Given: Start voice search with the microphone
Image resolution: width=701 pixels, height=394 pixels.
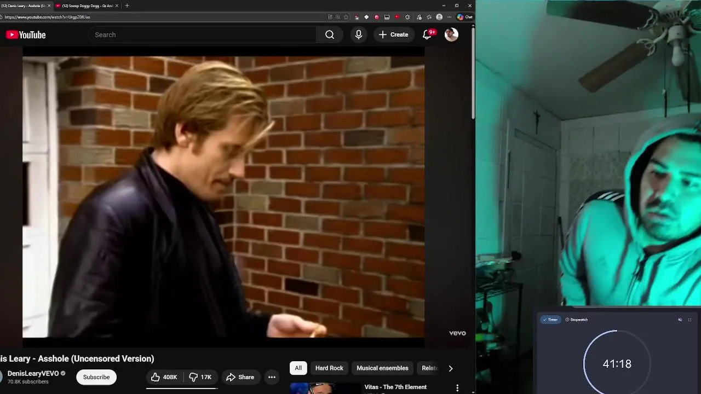Looking at the screenshot, I should point(359,34).
